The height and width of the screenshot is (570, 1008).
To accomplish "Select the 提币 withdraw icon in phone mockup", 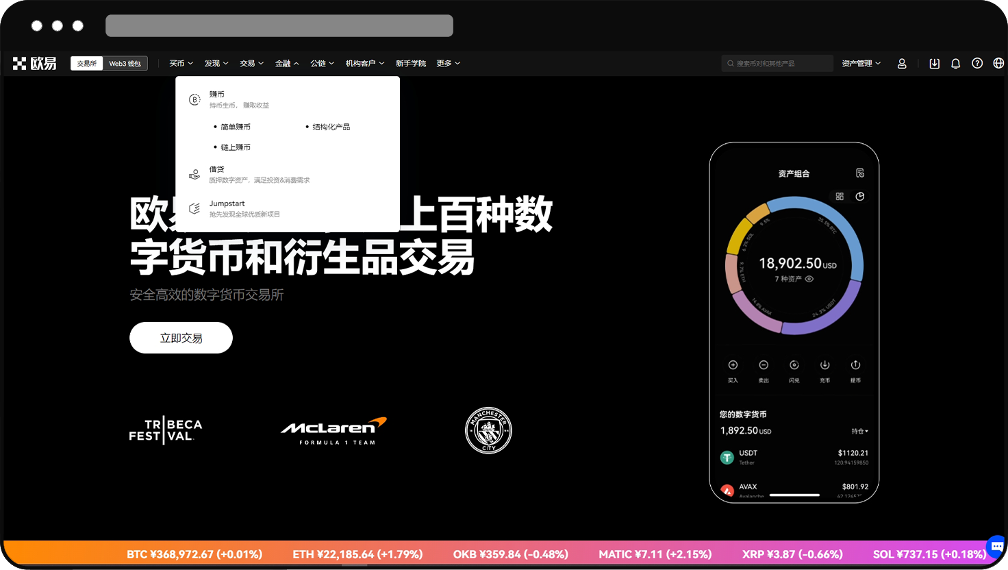I will tap(855, 364).
